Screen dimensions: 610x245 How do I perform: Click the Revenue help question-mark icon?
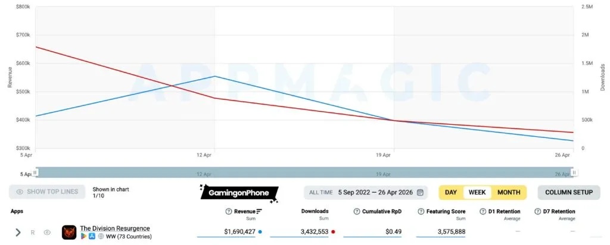coord(229,212)
